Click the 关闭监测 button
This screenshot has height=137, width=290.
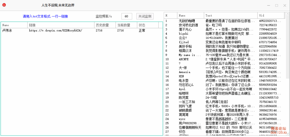(145, 16)
